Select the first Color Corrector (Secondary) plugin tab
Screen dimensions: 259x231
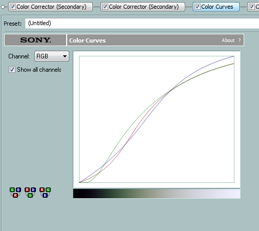[50, 7]
